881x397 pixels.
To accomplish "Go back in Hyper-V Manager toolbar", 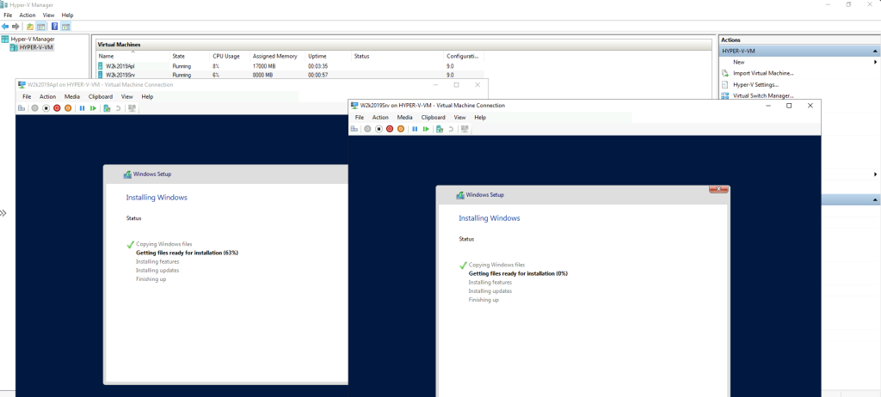I will pyautogui.click(x=5, y=27).
